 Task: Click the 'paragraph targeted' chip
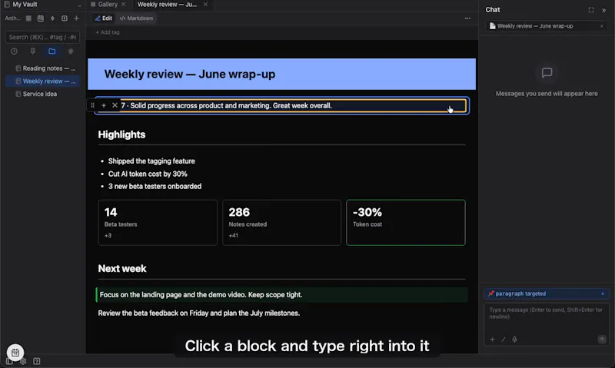546,293
